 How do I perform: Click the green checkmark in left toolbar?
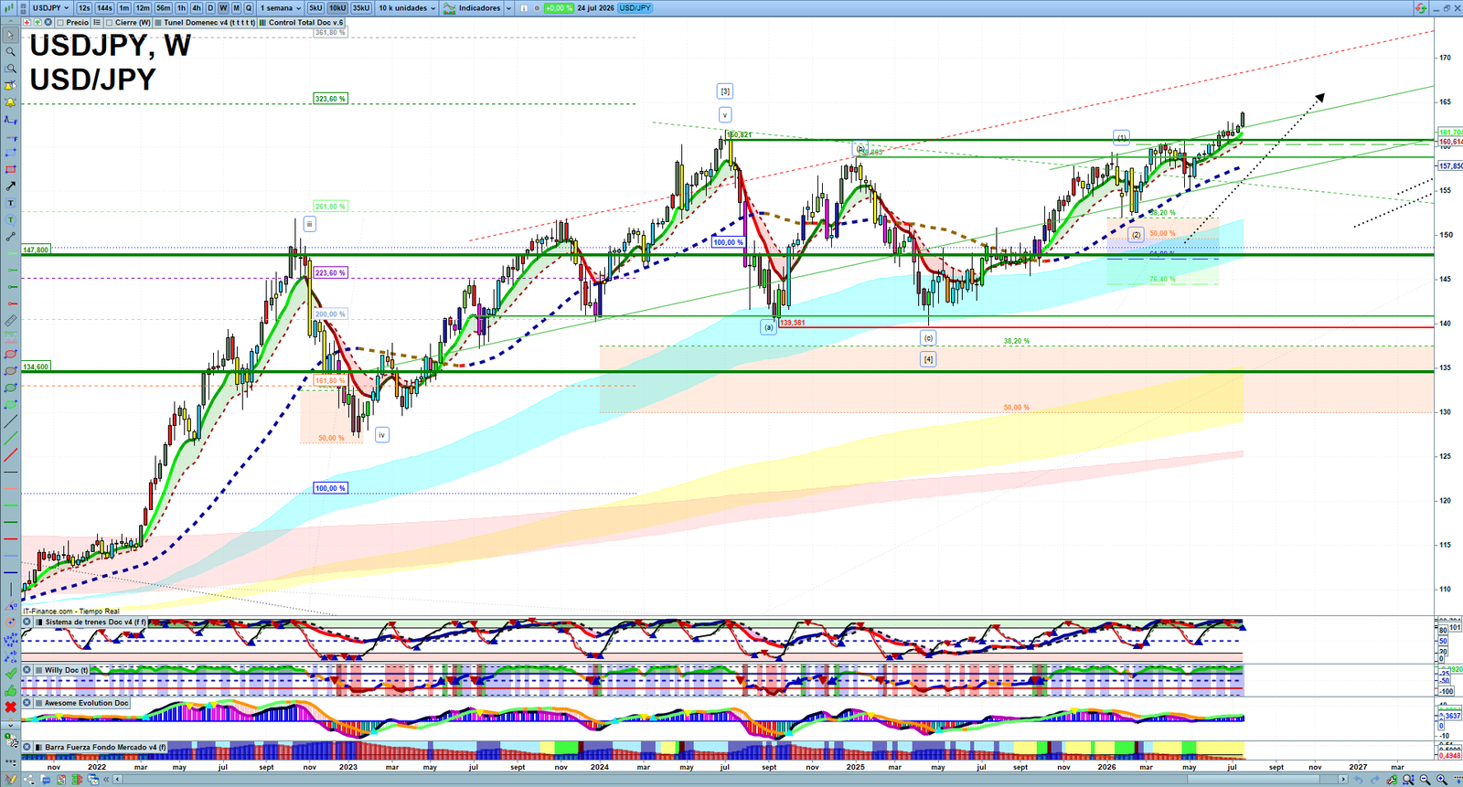coord(10,673)
